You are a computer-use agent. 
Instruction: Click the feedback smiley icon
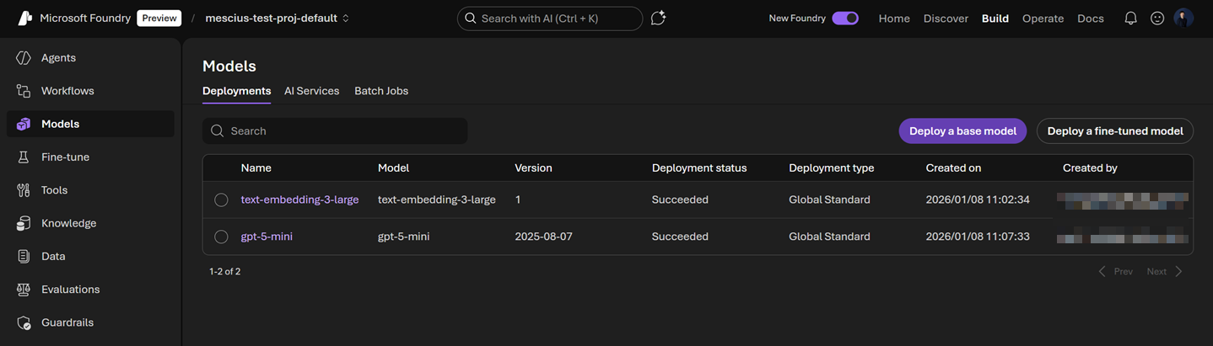tap(1157, 19)
